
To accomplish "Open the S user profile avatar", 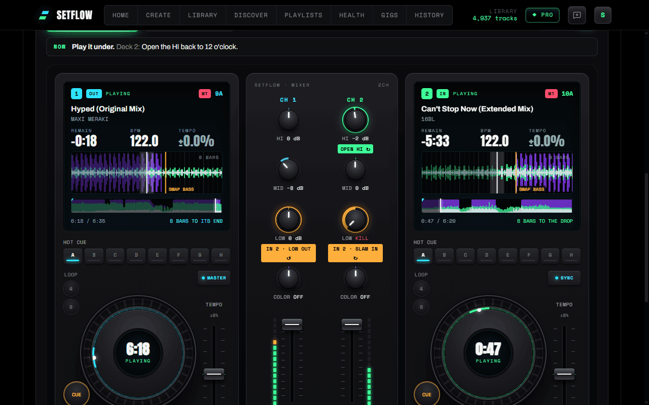I will tap(603, 15).
